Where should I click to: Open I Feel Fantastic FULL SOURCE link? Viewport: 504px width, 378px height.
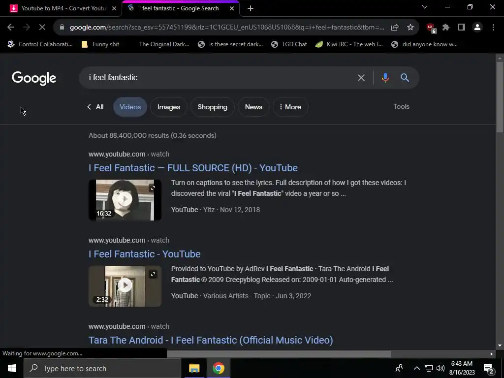click(x=193, y=168)
